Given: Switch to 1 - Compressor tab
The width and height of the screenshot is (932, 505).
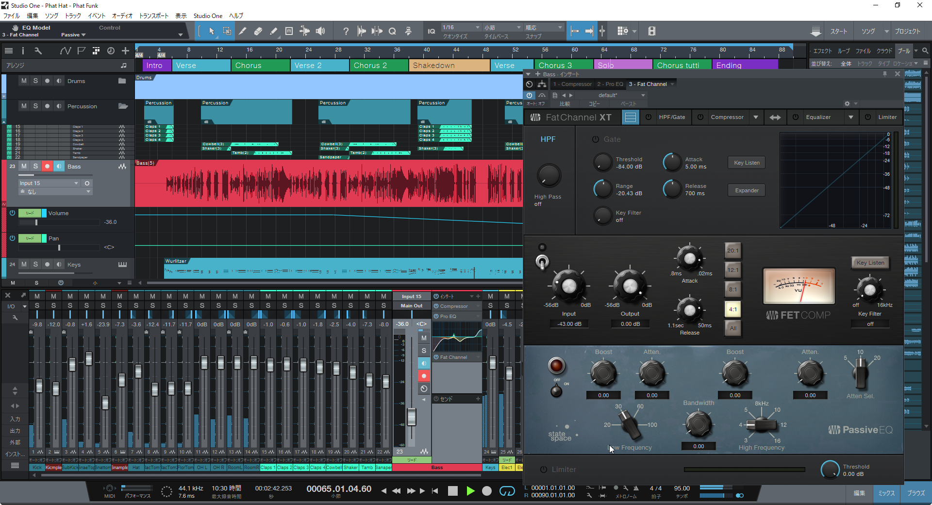Looking at the screenshot, I should pos(572,84).
